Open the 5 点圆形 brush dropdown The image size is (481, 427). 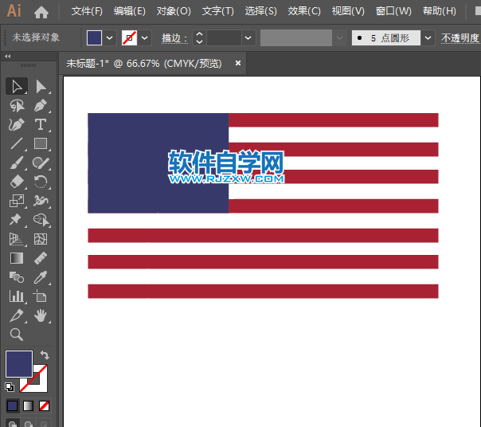click(428, 38)
